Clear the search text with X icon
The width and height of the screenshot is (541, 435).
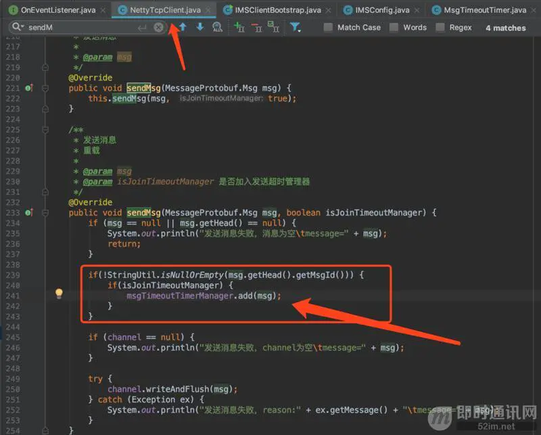click(158, 27)
